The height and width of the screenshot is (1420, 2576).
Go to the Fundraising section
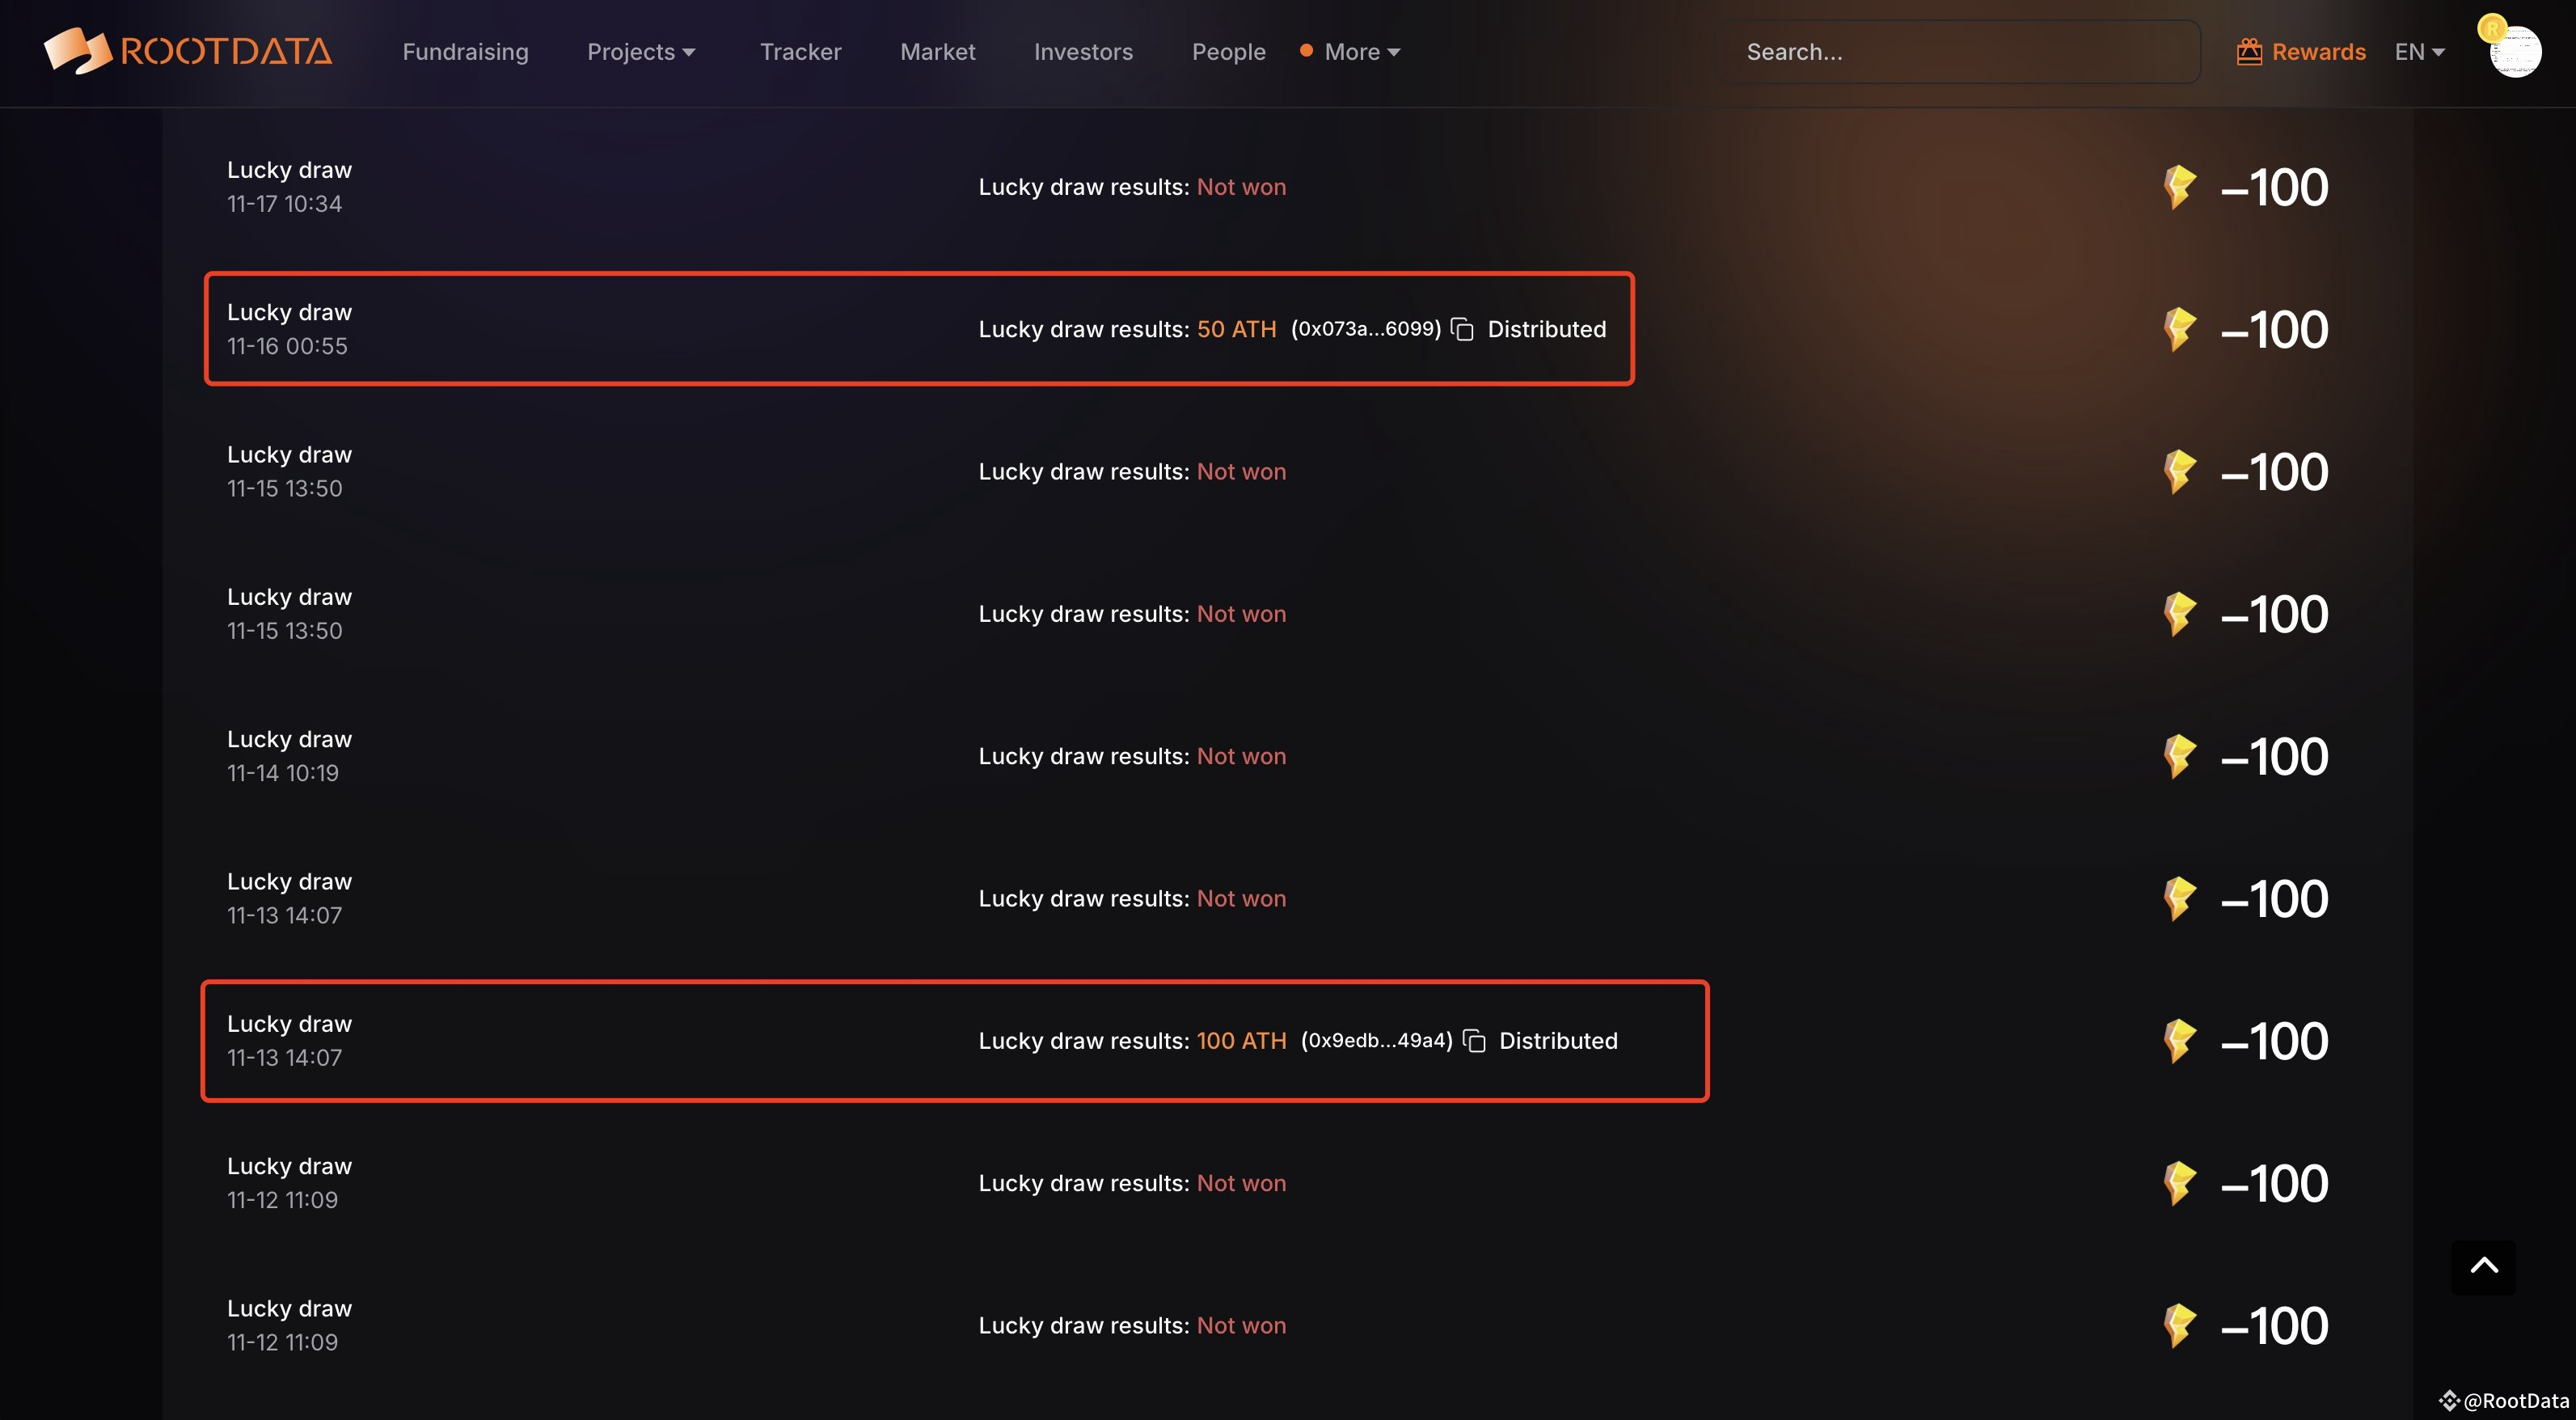tap(464, 51)
